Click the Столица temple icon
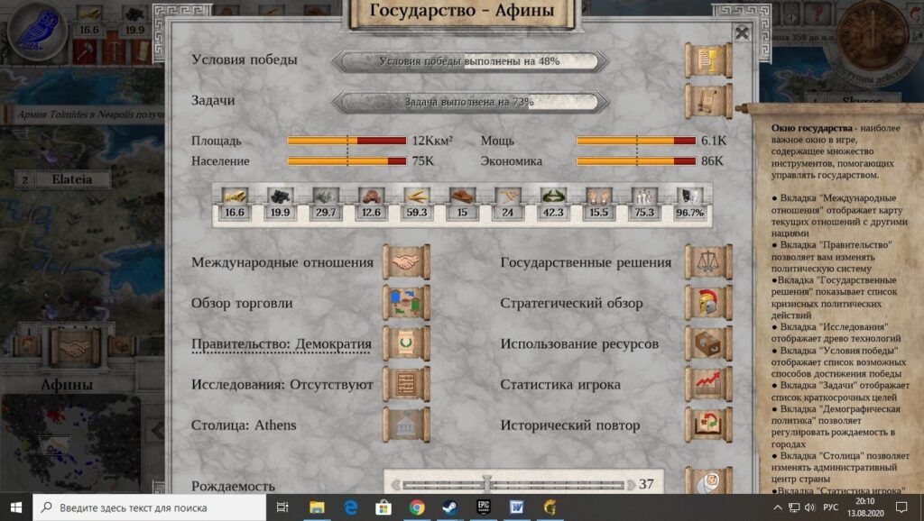924x521 pixels. coord(406,425)
